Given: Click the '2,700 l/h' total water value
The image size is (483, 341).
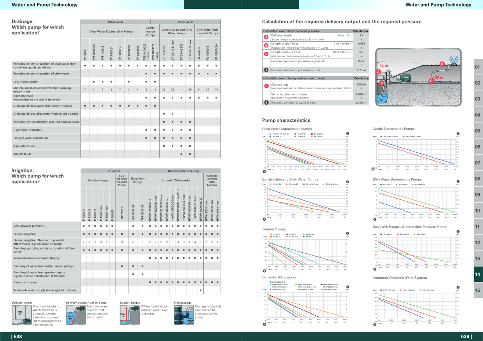Looking at the screenshot, I should pos(361,102).
